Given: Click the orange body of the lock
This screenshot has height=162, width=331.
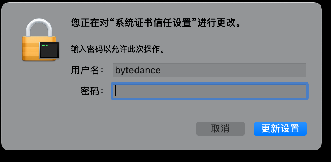Looking at the screenshot, I should click(32, 49).
